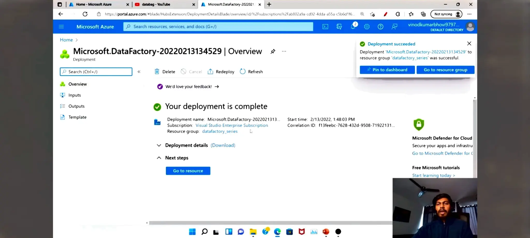Focus the left menu Search (Ctrl+/) field
The height and width of the screenshot is (238, 530).
coord(96,72)
